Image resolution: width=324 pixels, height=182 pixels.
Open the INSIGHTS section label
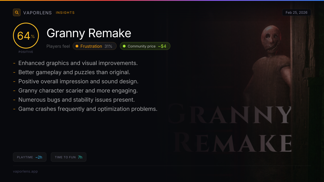[x=65, y=13]
